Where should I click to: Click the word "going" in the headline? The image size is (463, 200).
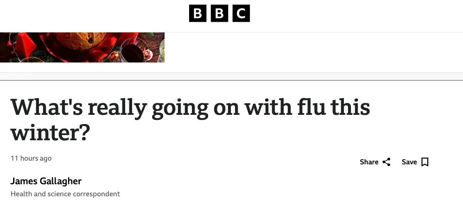point(180,107)
